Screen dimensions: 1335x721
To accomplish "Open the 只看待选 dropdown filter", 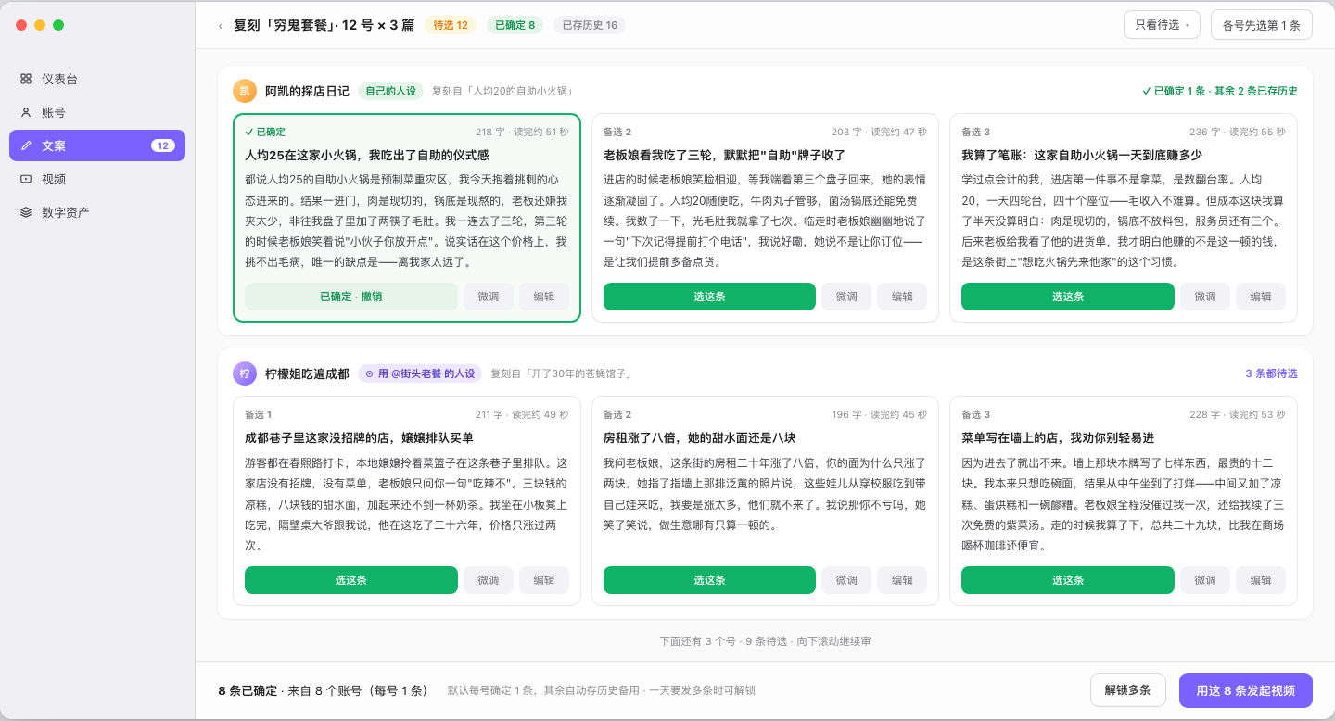I will 1162,25.
